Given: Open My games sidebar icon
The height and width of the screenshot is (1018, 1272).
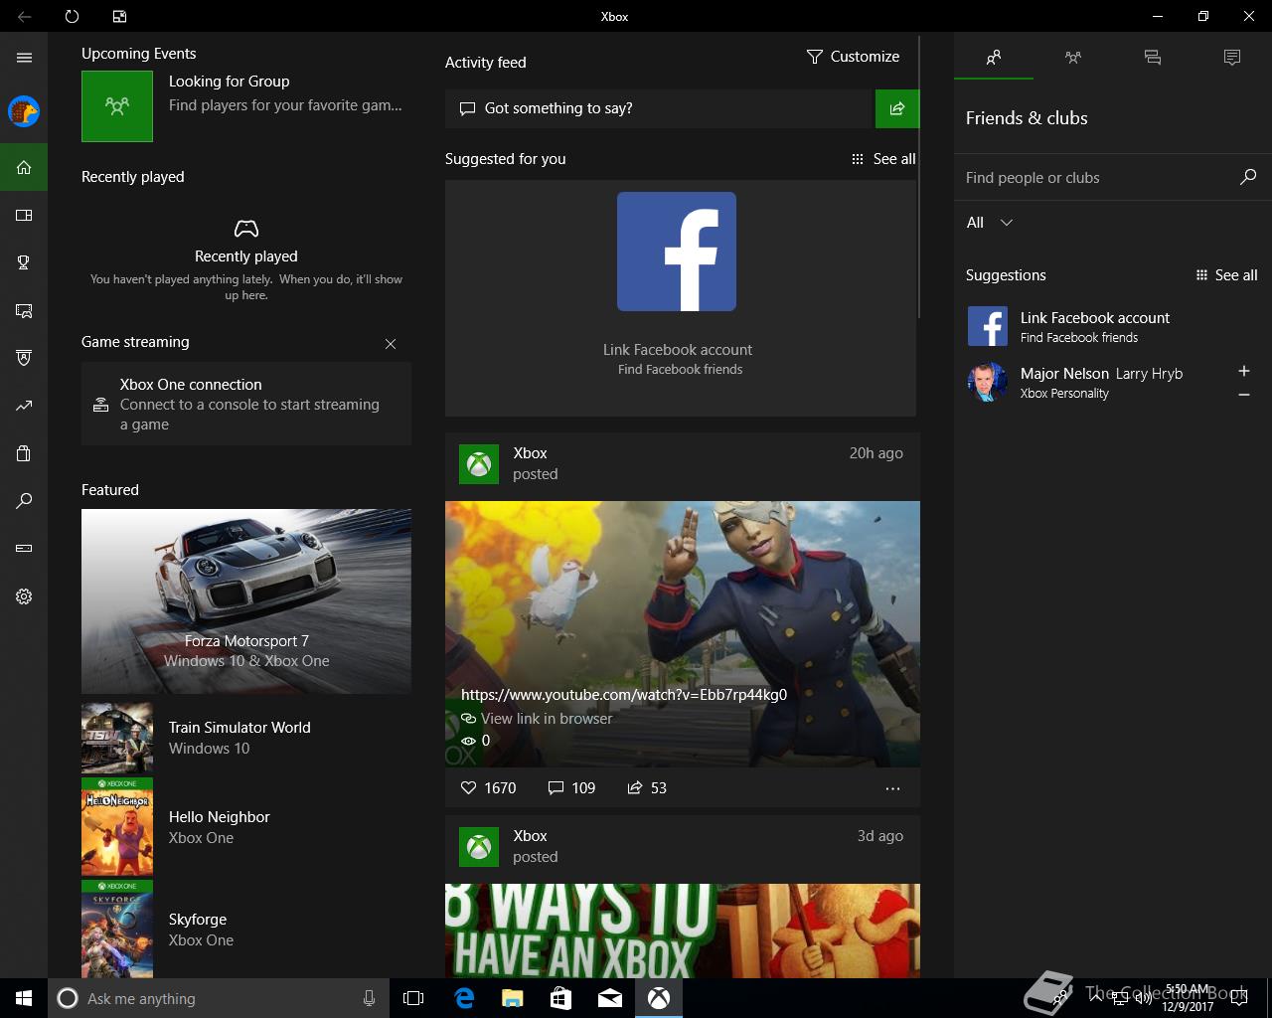Looking at the screenshot, I should pos(24,215).
